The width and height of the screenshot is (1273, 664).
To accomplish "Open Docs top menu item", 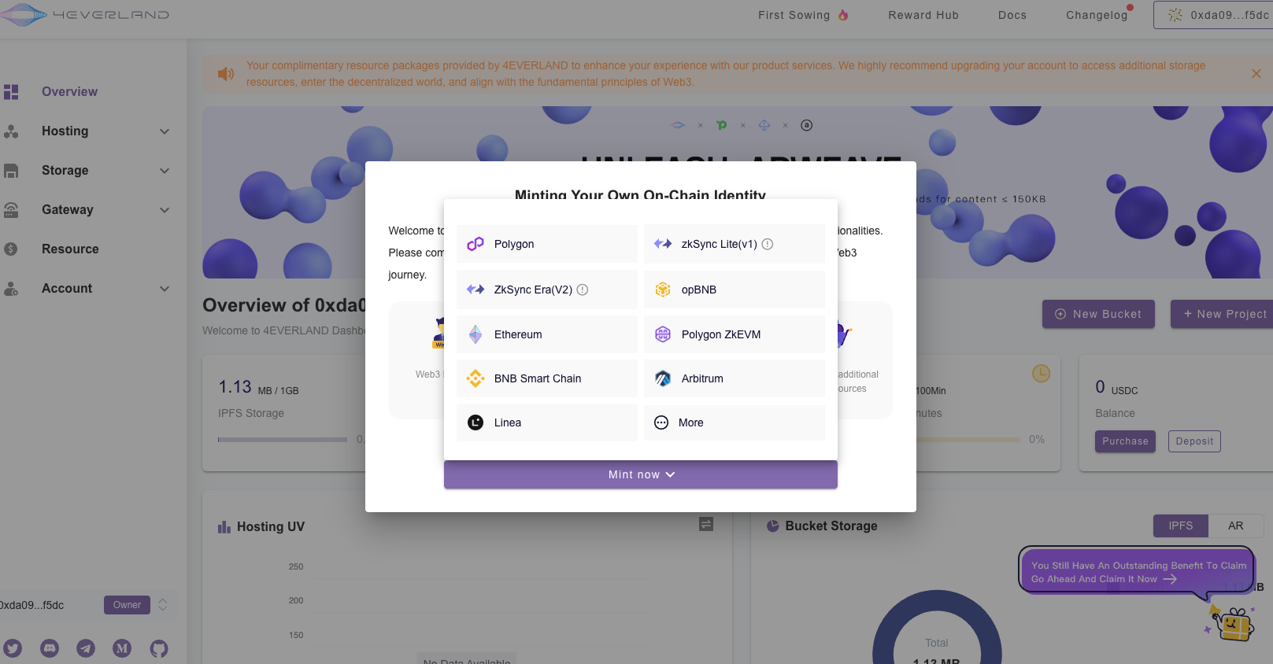I will (1012, 15).
